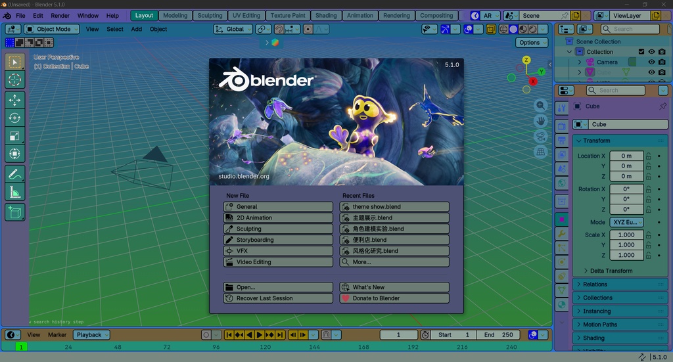This screenshot has height=362, width=673.
Task: Toggle snapping magnet in header
Action: tap(279, 29)
